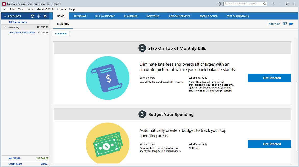
Task: Click the Net Worth link
Action: [15, 158]
